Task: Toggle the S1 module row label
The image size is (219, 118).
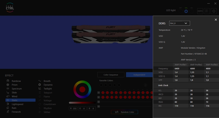Action: pyautogui.click(x=99, y=93)
